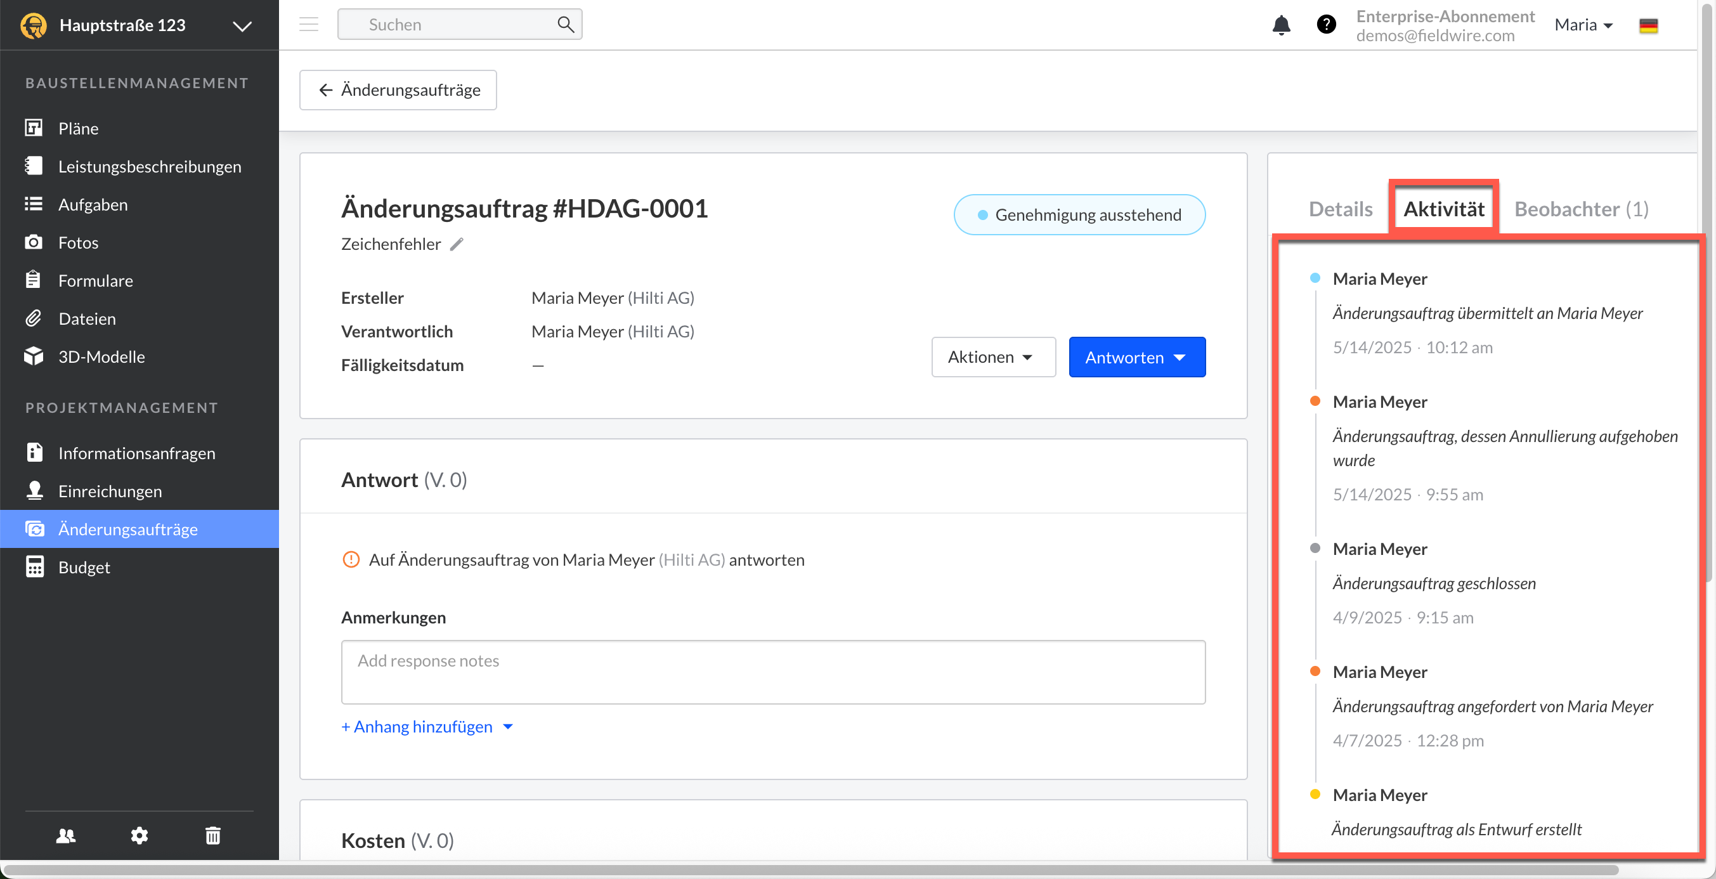Open the Maria user menu
Image resolution: width=1716 pixels, height=879 pixels.
coord(1583,25)
